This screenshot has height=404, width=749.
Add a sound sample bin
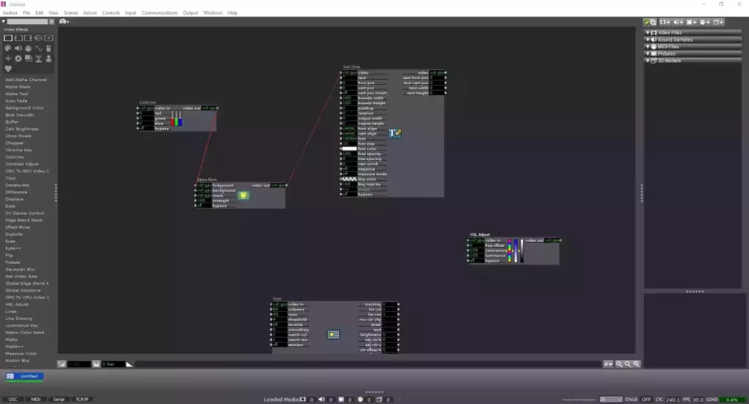point(678,22)
